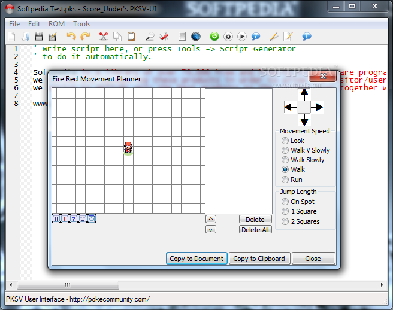Click the green power-circle toolbar icon
The height and width of the screenshot is (310, 393).
pos(214,37)
